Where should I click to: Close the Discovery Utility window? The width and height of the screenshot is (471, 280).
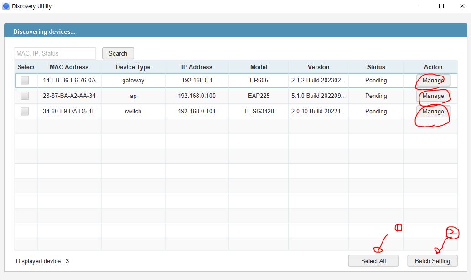[462, 6]
